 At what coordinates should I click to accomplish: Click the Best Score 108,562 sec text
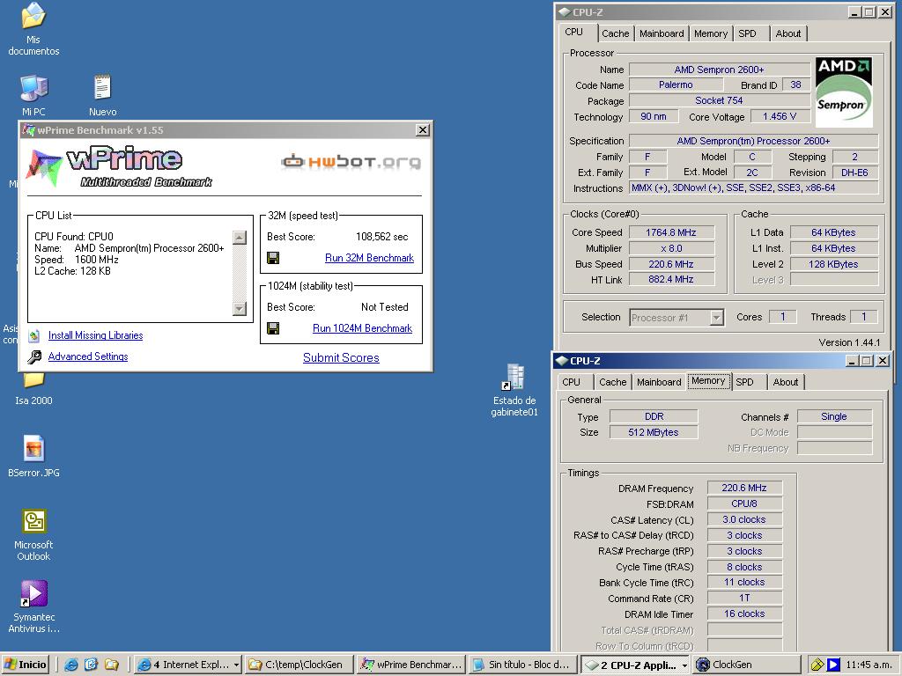pyautogui.click(x=382, y=236)
